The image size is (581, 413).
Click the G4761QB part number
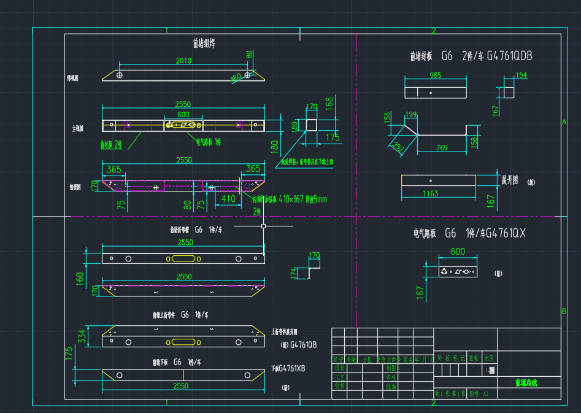tap(303, 345)
